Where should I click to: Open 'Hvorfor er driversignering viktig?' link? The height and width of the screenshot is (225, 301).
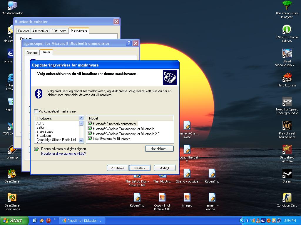[63, 154]
